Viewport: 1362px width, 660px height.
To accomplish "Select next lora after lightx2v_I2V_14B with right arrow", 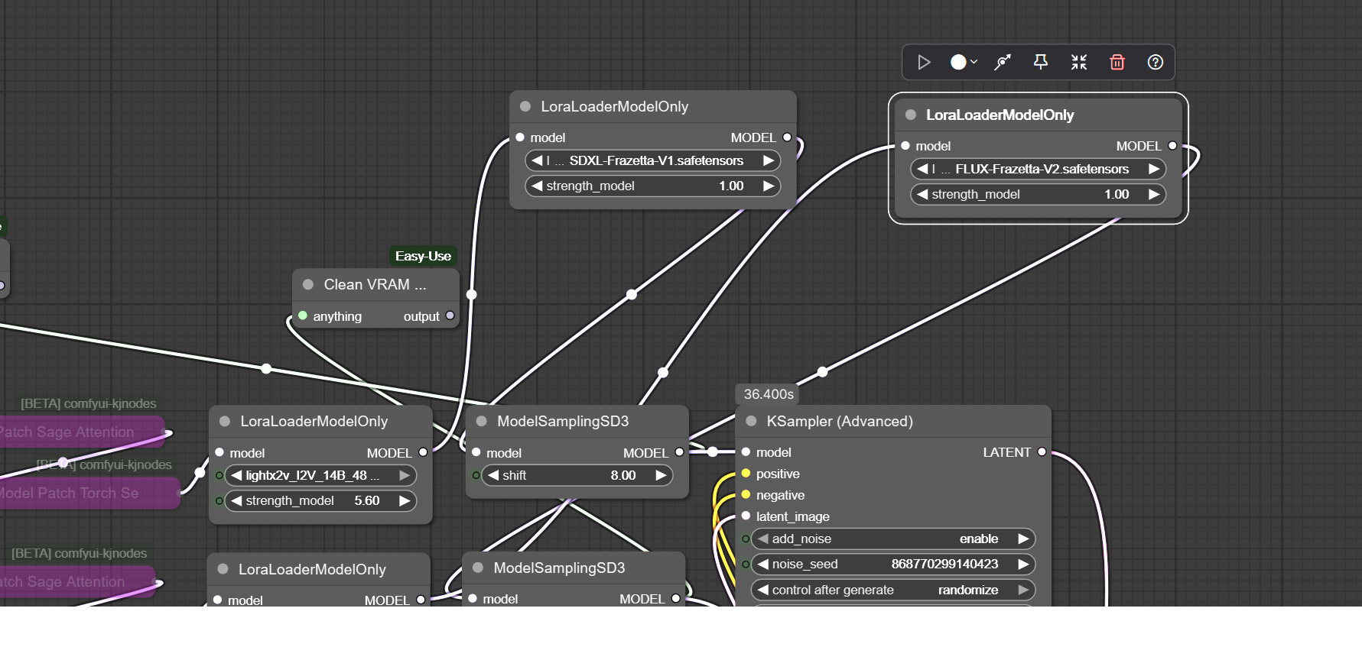I will coord(405,475).
